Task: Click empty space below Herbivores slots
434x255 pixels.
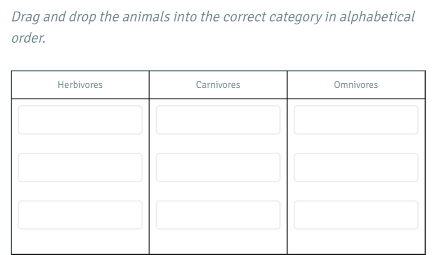Action: [80, 242]
